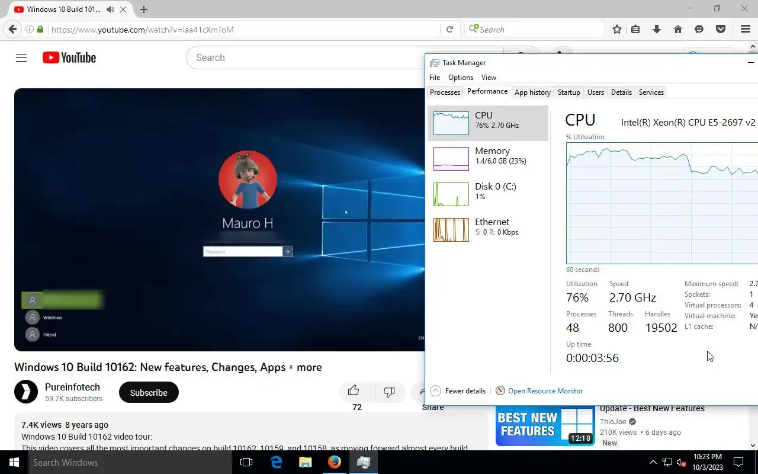
Task: Switch to Firefox on the taskbar
Action: (335, 462)
